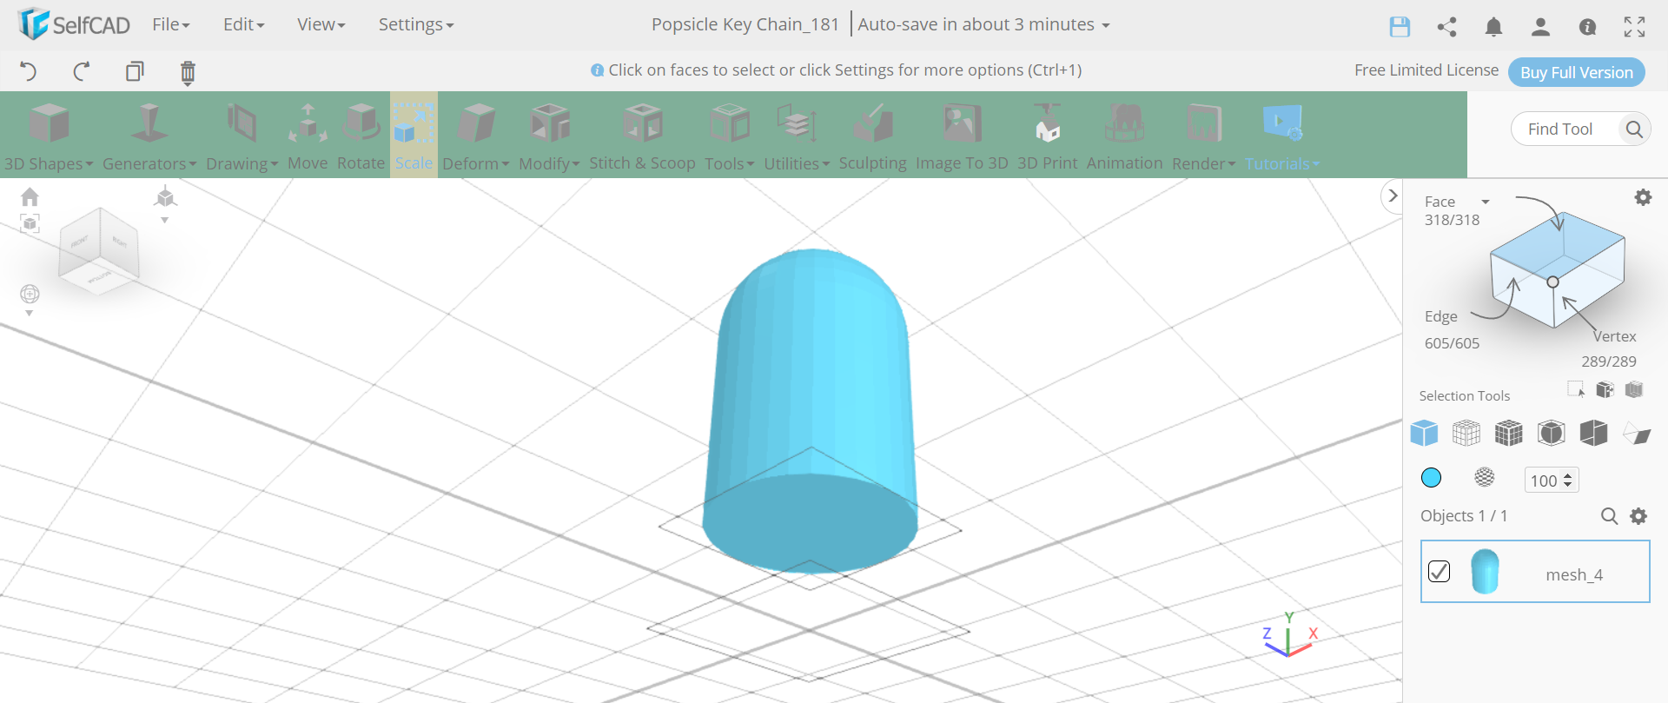
Task: Select Vertex selection mode label
Action: 1614,336
